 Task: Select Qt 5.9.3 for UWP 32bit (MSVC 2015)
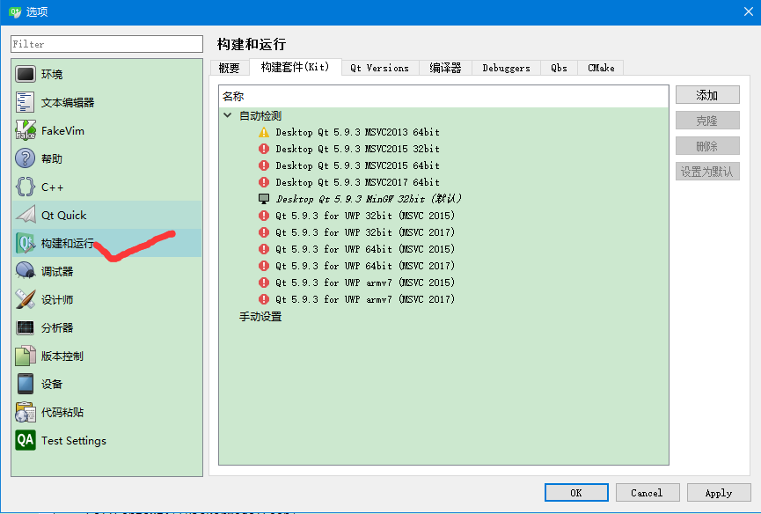(x=365, y=216)
